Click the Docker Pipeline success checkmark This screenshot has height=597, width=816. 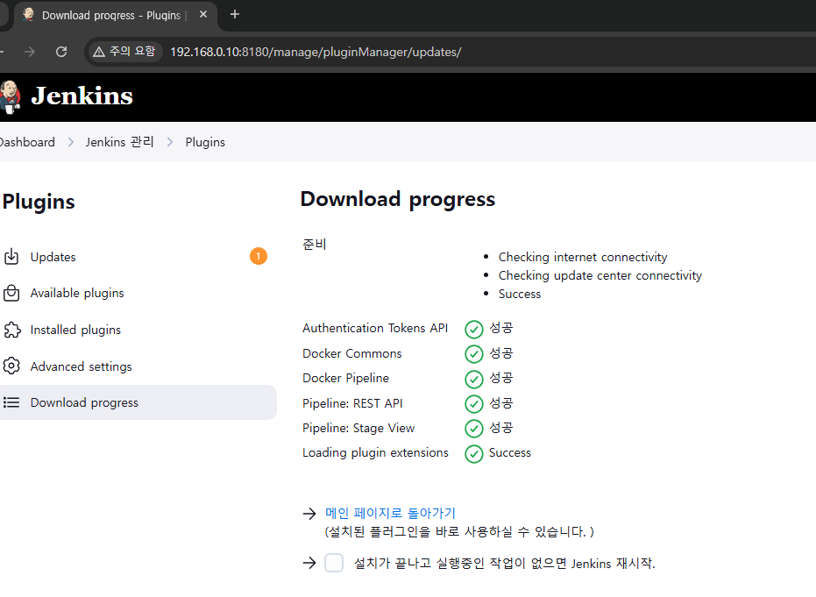[x=473, y=379]
